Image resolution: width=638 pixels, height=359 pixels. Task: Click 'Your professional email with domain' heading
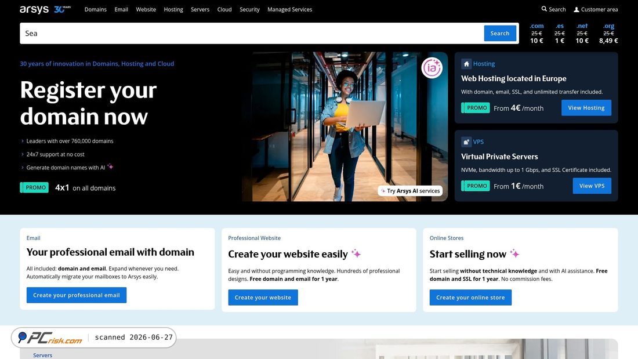(110, 252)
